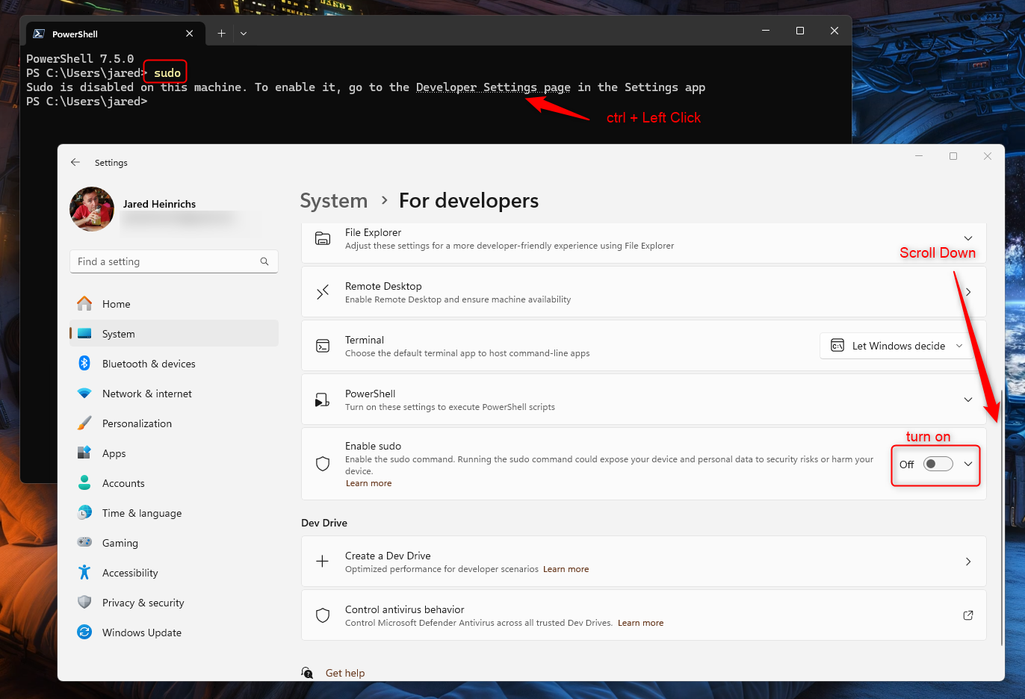Expand the Enable sudo options chevron

pos(967,464)
